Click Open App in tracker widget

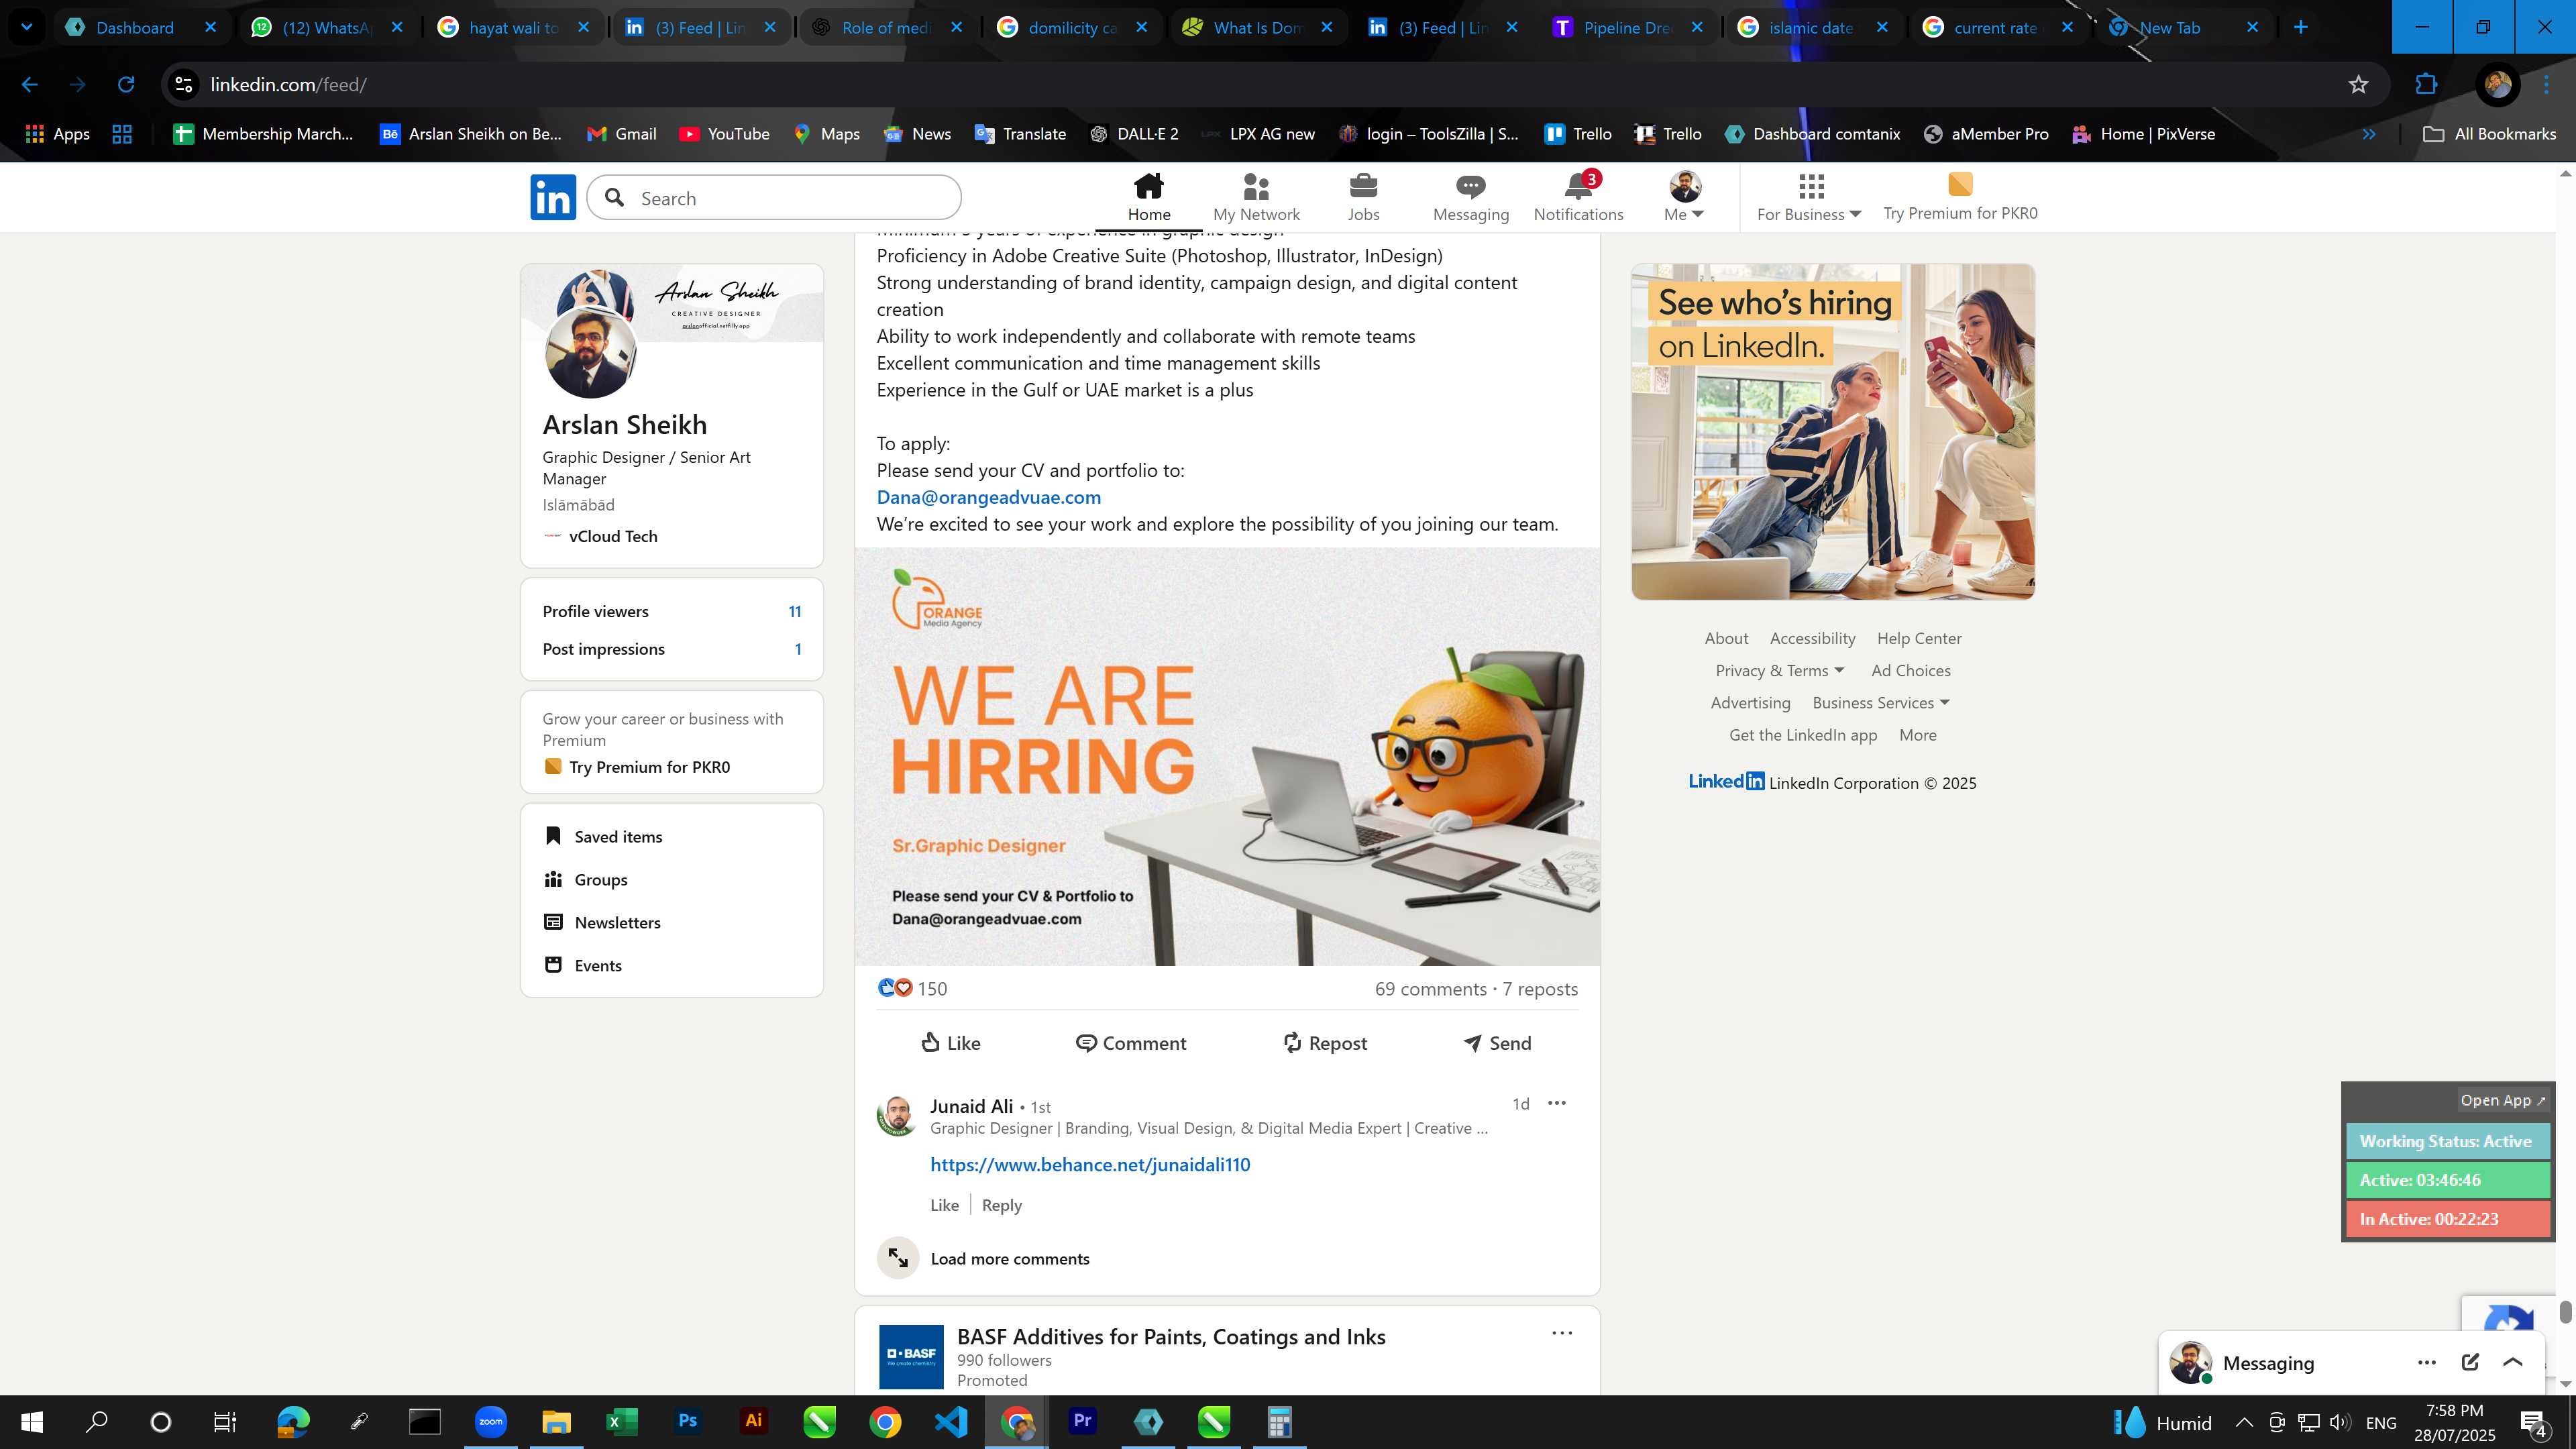point(2502,1100)
